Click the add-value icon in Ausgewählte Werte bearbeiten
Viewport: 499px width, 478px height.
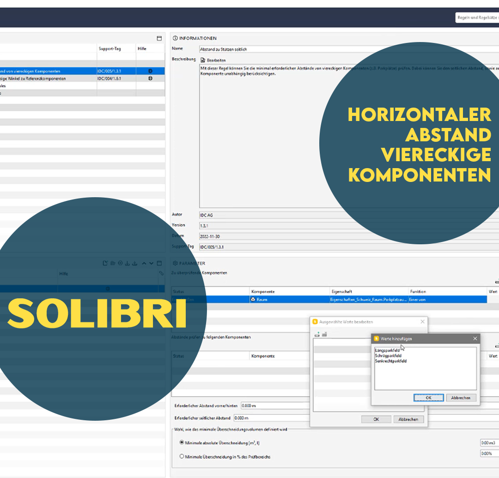(317, 334)
